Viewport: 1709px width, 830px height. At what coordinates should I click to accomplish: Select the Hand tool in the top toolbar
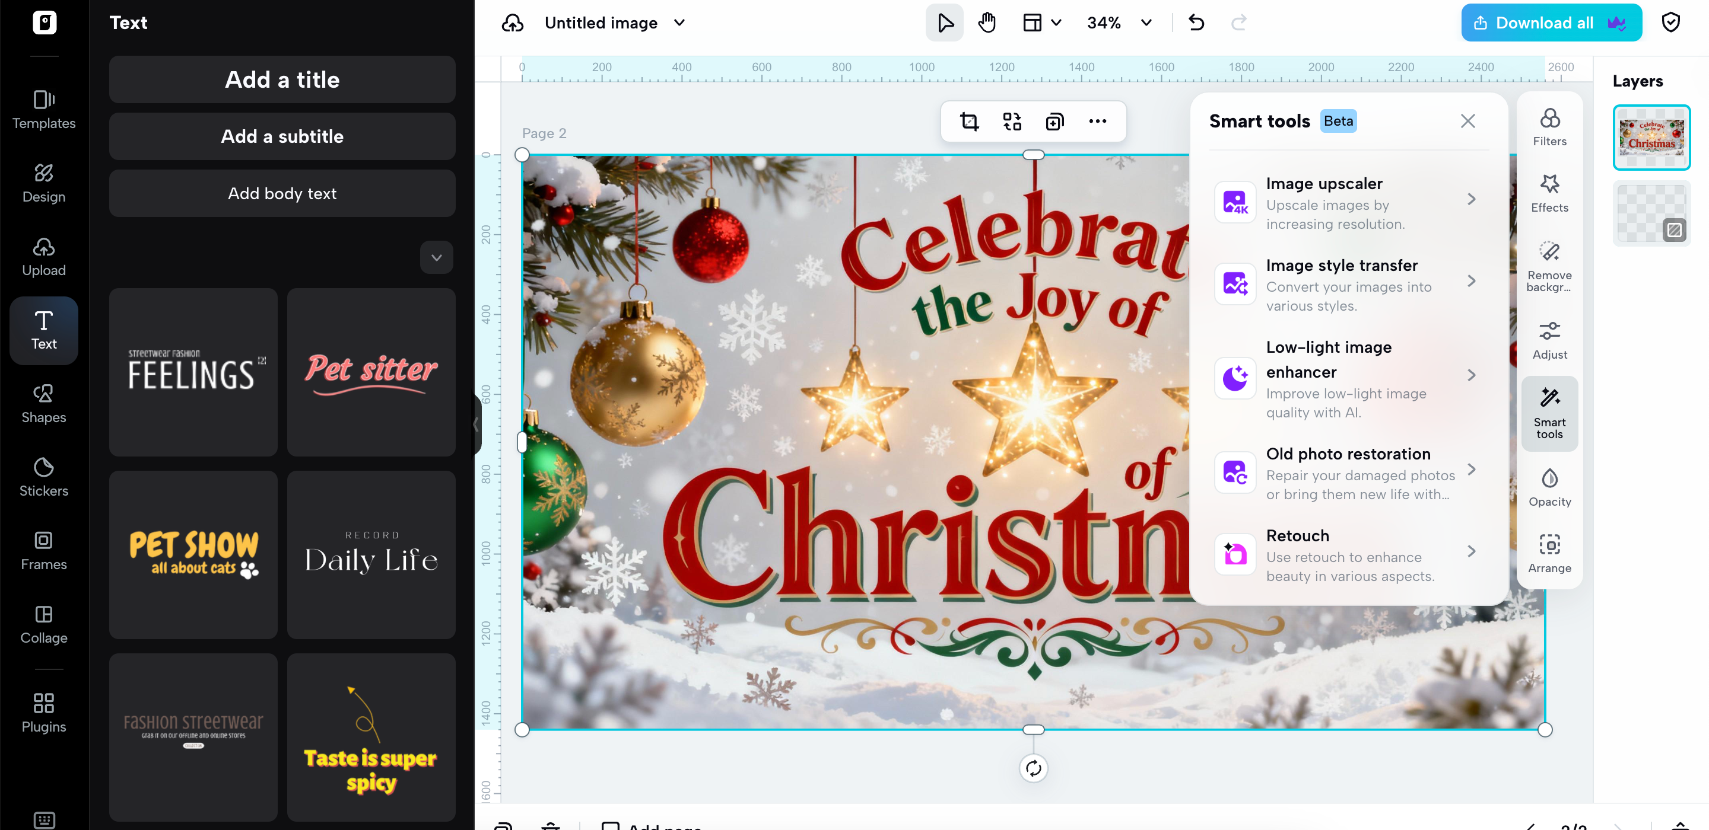(986, 22)
